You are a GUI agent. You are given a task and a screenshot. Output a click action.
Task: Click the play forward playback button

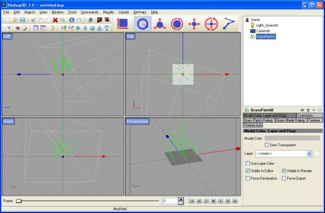click(x=221, y=201)
